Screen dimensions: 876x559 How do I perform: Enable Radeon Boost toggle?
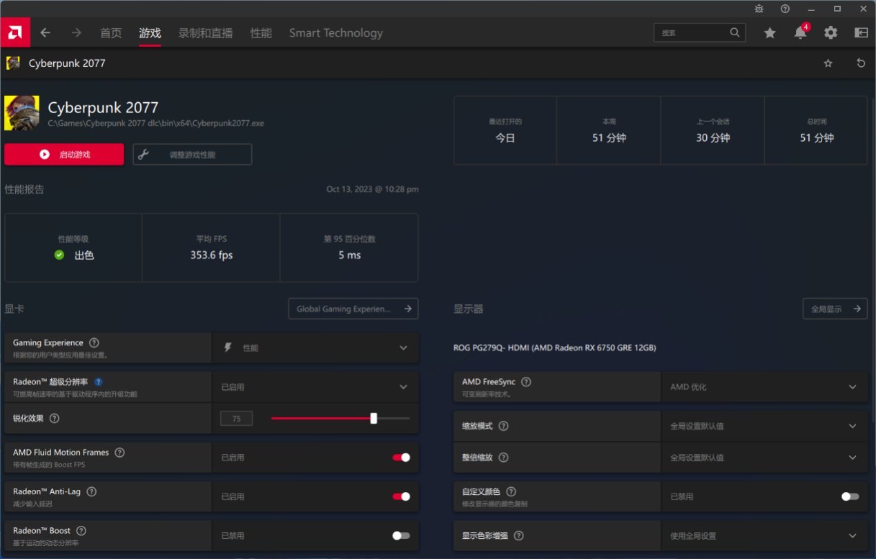coord(401,536)
